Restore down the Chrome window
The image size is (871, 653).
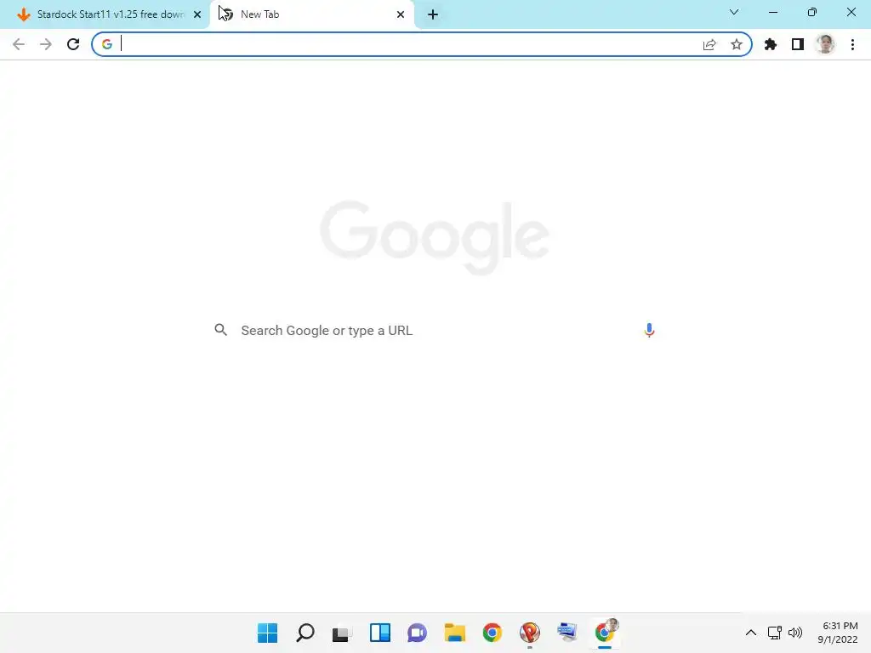[812, 12]
